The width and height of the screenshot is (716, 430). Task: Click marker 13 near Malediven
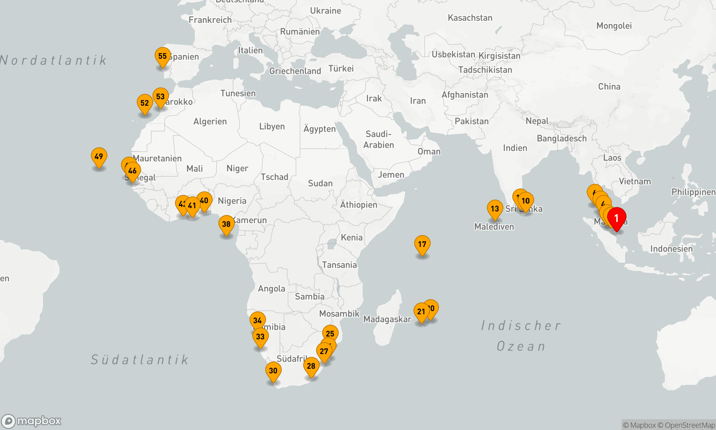coord(495,209)
